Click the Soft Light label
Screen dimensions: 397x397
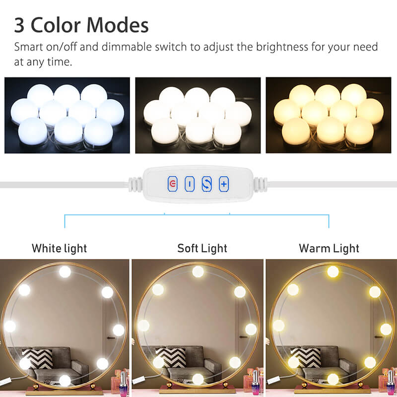tap(202, 249)
